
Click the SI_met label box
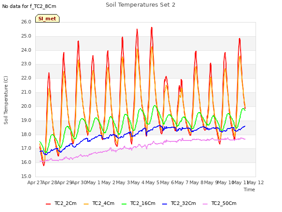tap(47, 19)
